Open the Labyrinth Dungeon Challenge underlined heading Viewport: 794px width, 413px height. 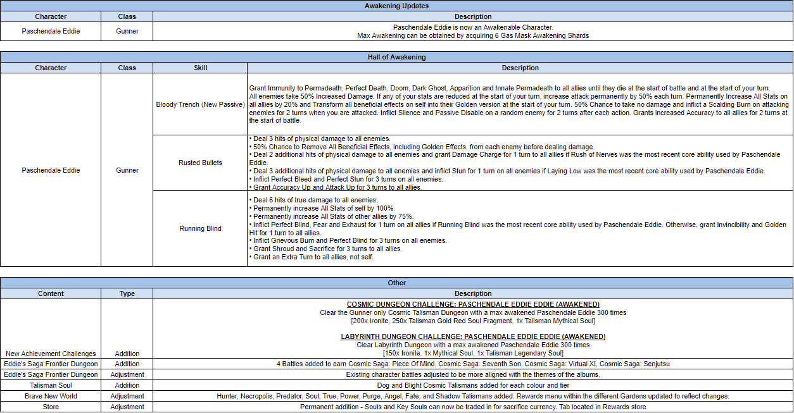click(472, 336)
